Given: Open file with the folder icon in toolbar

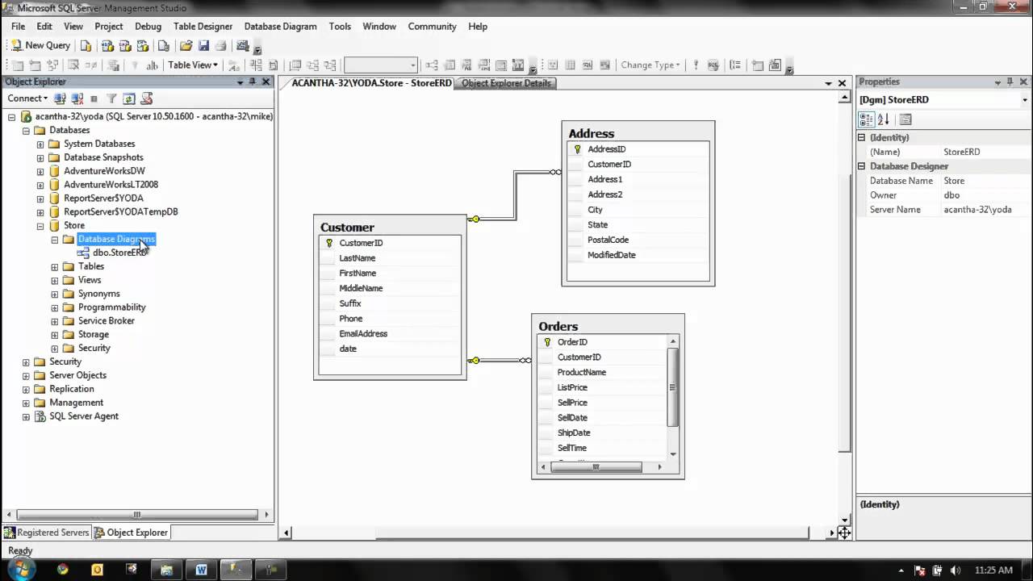Looking at the screenshot, I should click(186, 46).
